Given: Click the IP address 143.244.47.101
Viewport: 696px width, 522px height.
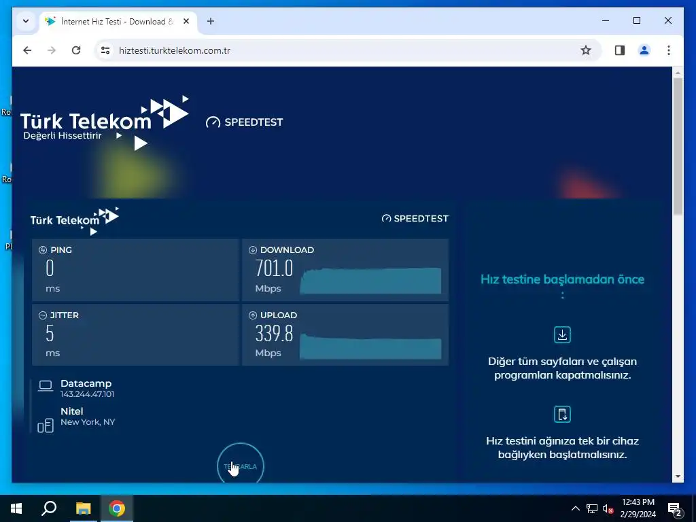Looking at the screenshot, I should [88, 394].
